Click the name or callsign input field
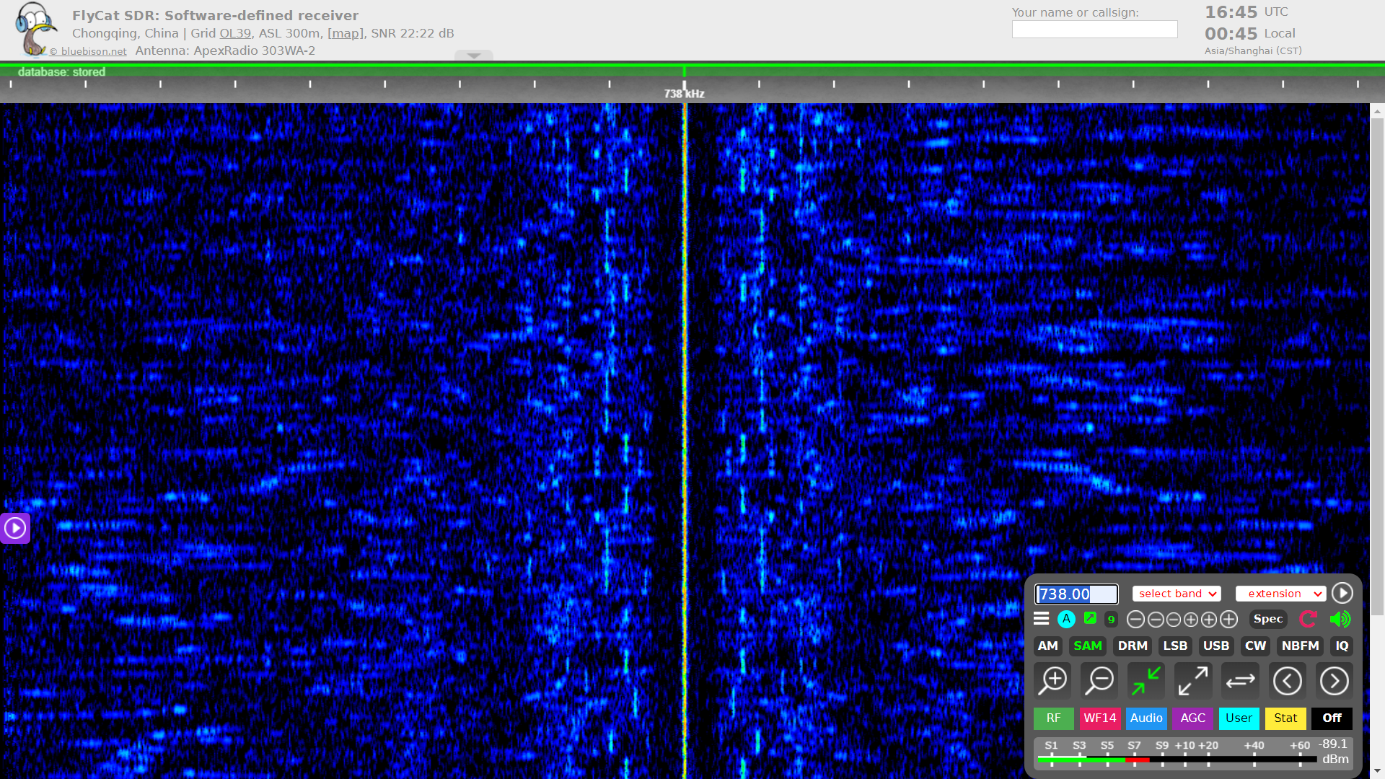The image size is (1385, 779). click(x=1094, y=30)
